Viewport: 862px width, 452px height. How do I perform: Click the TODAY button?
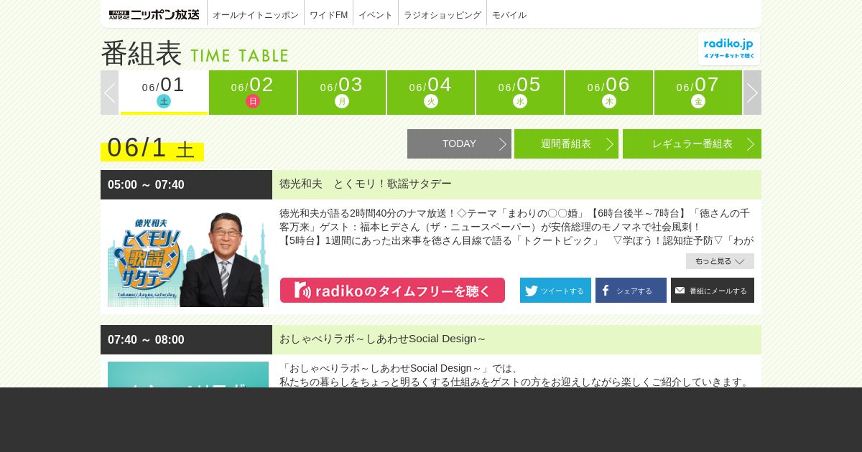click(459, 143)
